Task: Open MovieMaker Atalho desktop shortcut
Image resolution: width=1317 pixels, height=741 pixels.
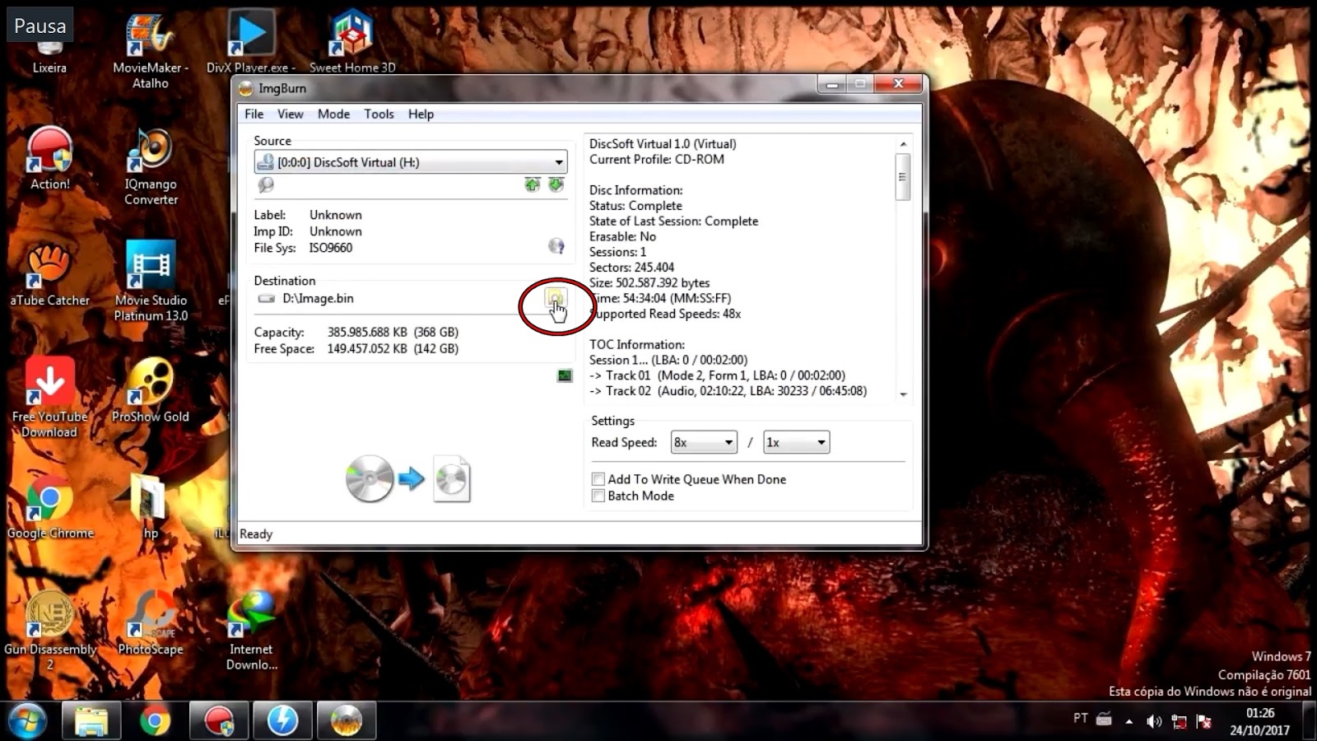Action: point(151,51)
